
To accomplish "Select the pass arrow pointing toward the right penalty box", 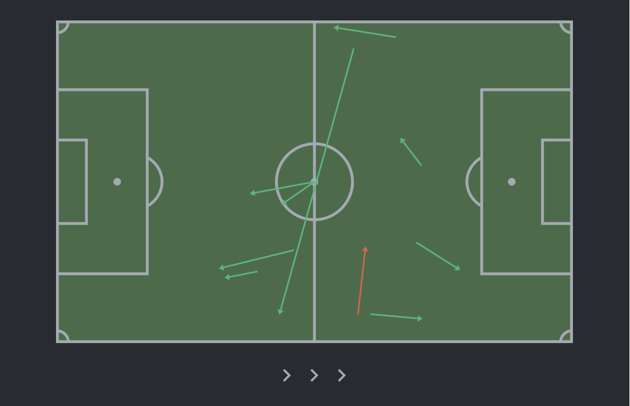I will point(438,256).
